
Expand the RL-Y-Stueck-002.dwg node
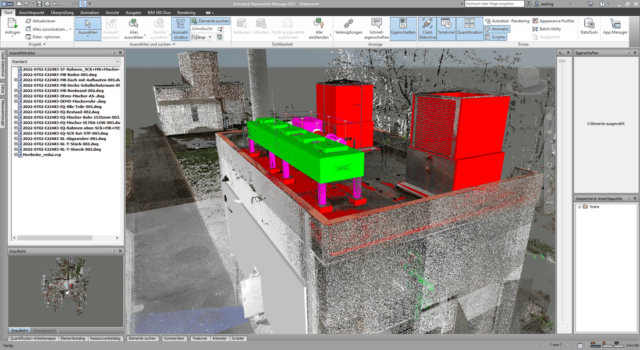coord(16,149)
